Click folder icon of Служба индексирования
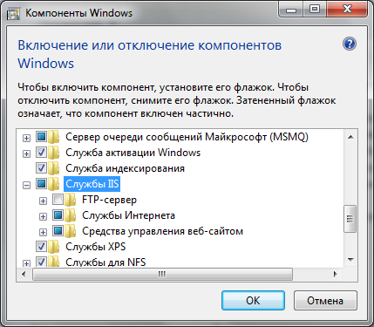Screen dimensions: 374x327 (54, 168)
